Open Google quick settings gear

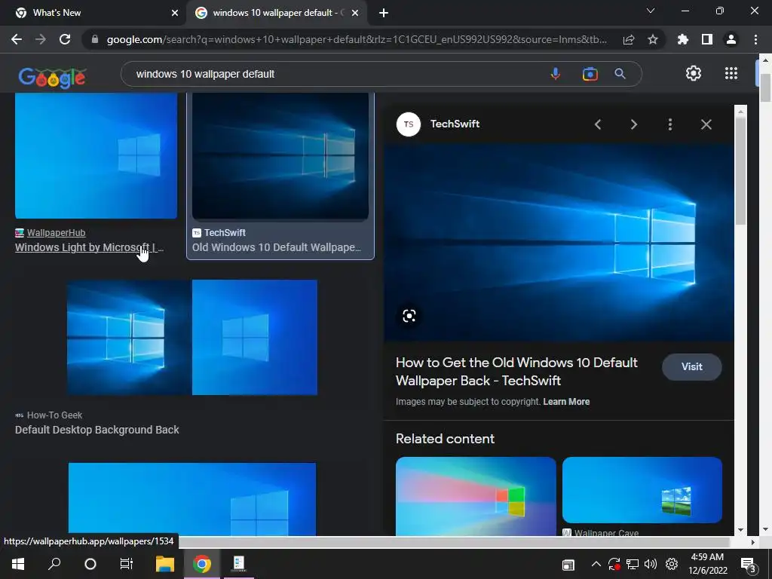tap(694, 73)
